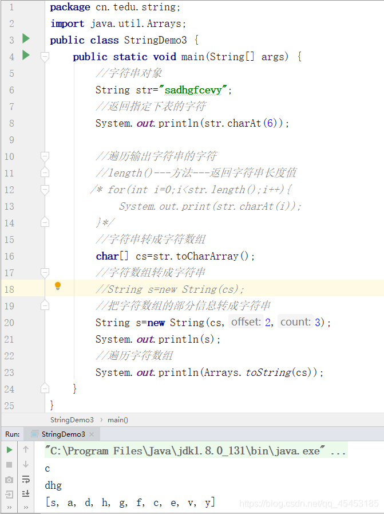Click scroll-to-end icon in Run console

(x=26, y=494)
